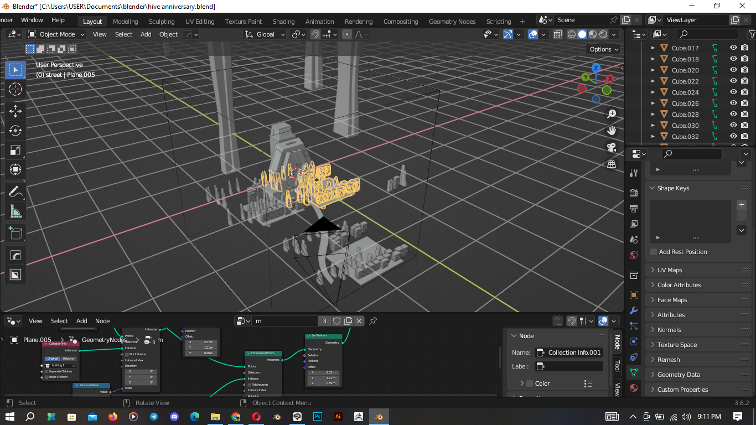This screenshot has height=425, width=756.
Task: Open View Layer properties tab icon
Action: [634, 224]
